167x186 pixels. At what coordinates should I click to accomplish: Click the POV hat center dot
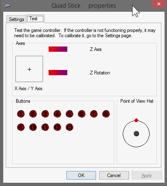[x=136, y=133]
